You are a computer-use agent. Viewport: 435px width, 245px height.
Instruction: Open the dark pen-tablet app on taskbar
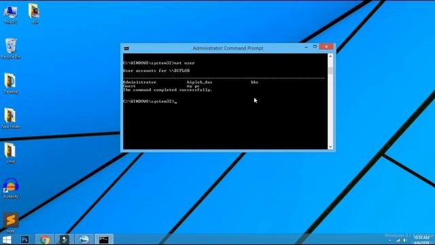click(65, 240)
